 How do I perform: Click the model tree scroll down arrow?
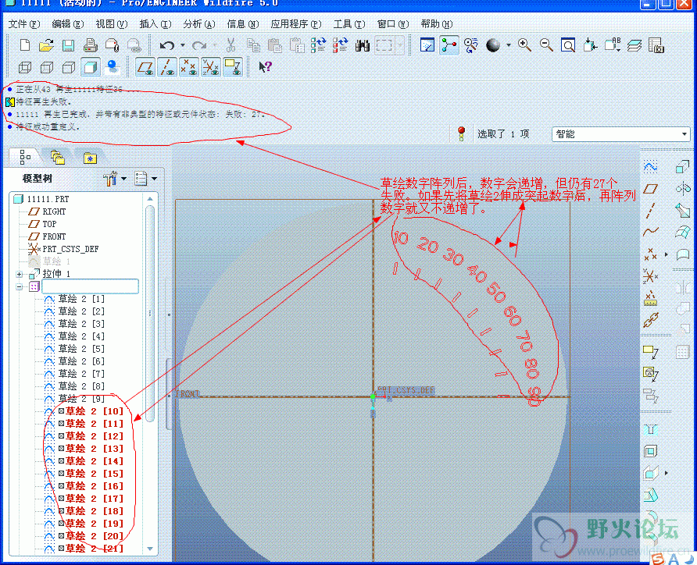150,549
